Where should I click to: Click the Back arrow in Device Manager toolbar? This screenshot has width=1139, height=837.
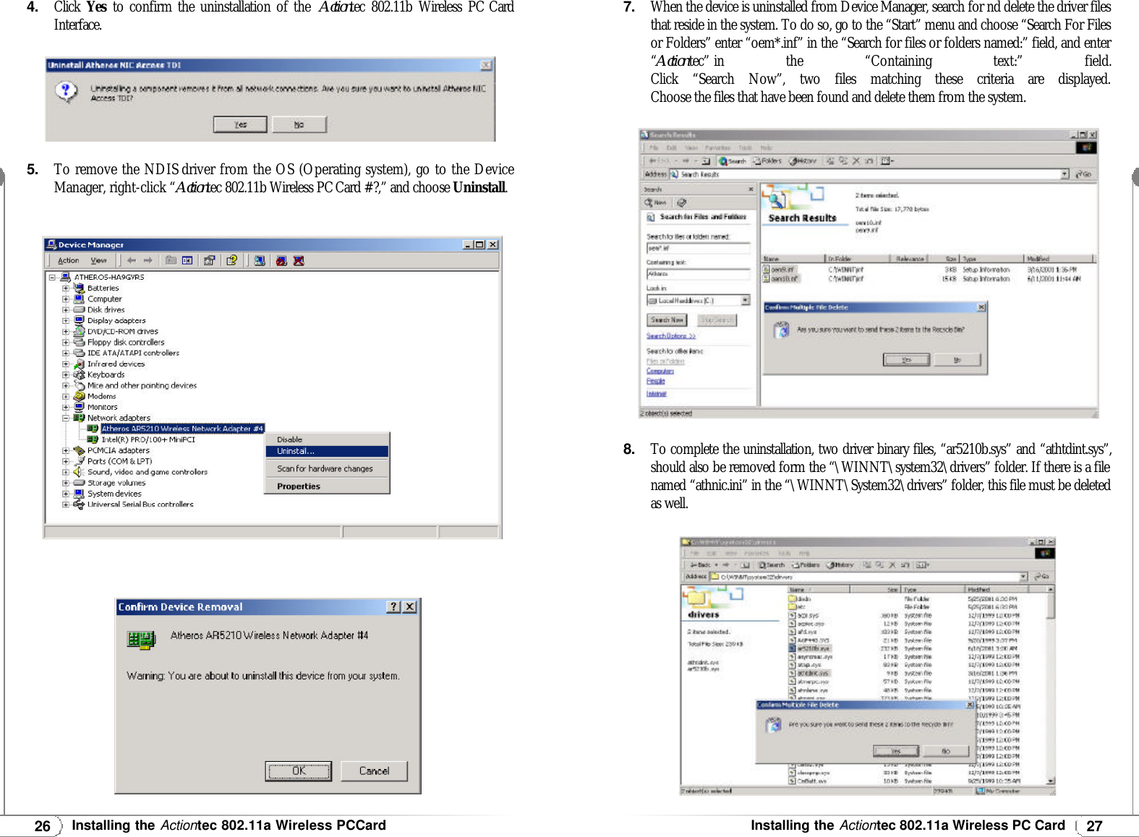click(x=132, y=260)
